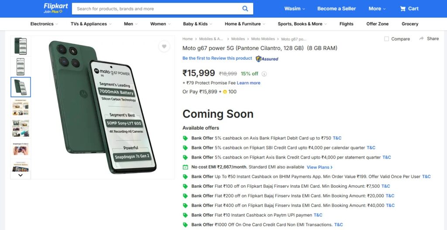
Task: Click Become a Seller
Action: coord(337,9)
